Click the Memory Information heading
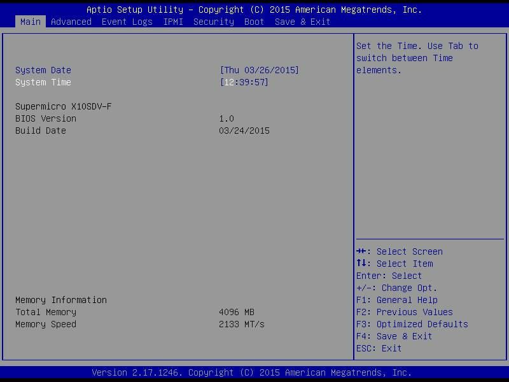 click(x=61, y=300)
